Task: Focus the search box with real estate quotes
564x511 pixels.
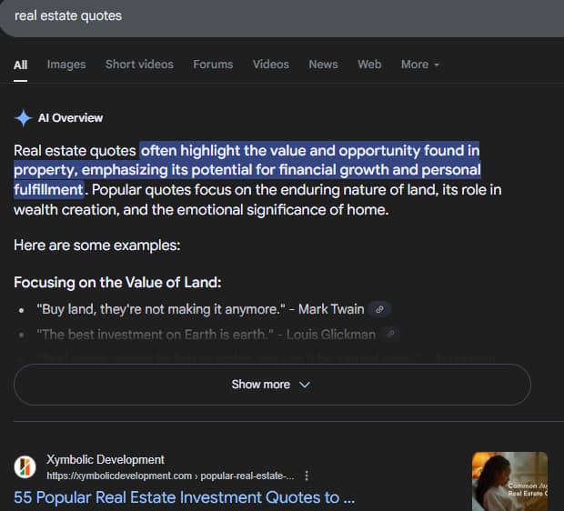Action: click(273, 16)
